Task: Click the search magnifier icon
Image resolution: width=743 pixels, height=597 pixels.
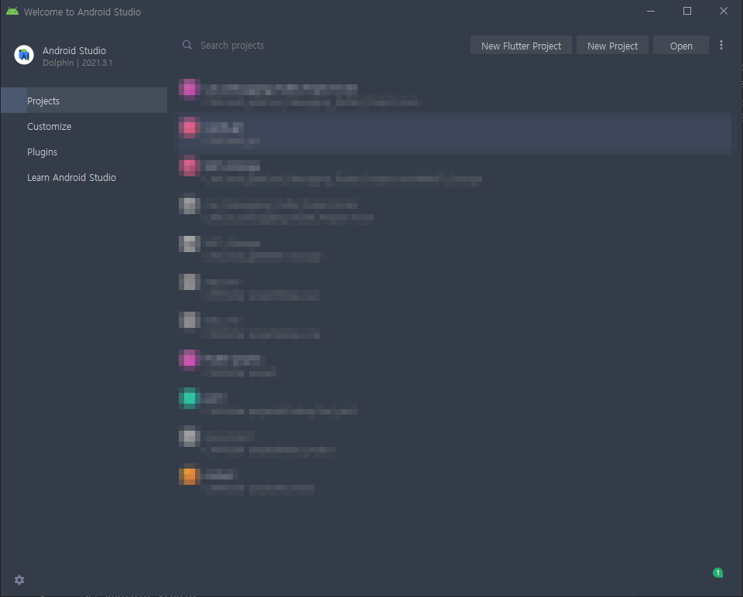Action: tap(187, 45)
